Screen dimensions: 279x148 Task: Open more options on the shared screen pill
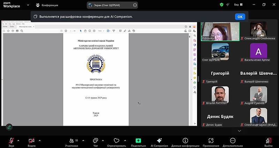135,5
